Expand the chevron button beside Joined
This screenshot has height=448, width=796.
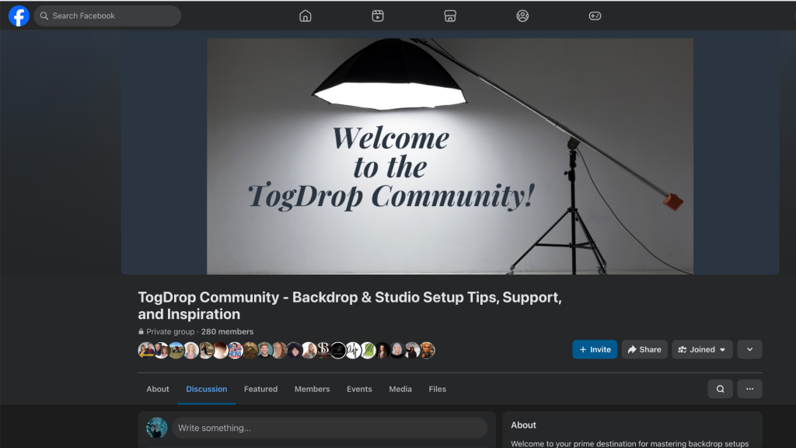pyautogui.click(x=749, y=349)
